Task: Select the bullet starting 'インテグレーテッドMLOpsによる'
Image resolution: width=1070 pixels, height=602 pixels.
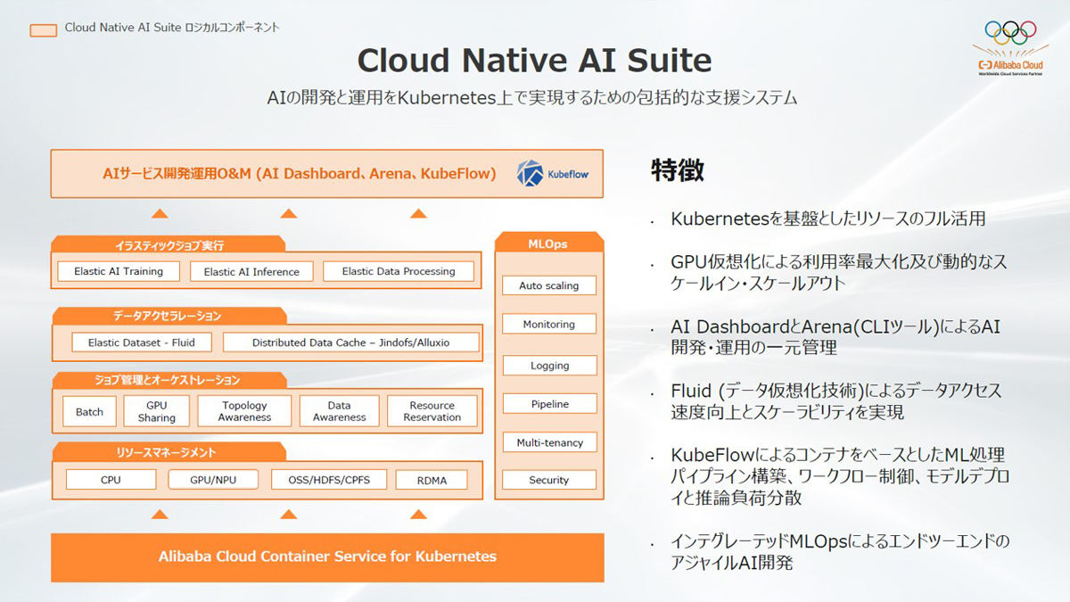Action: [x=840, y=552]
